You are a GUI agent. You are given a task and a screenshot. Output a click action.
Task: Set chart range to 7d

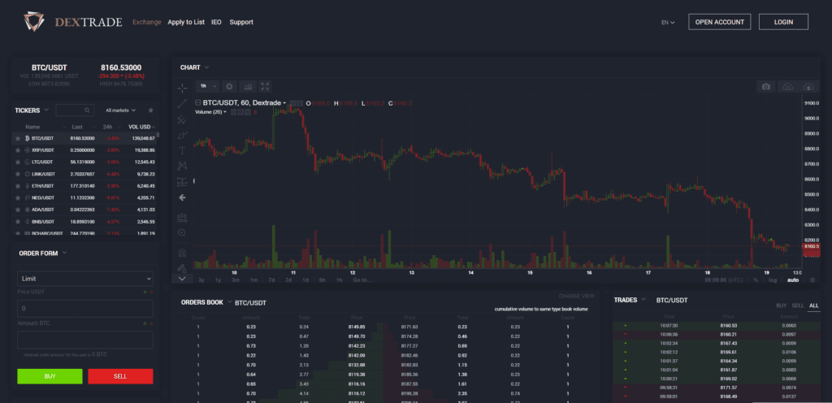click(271, 280)
